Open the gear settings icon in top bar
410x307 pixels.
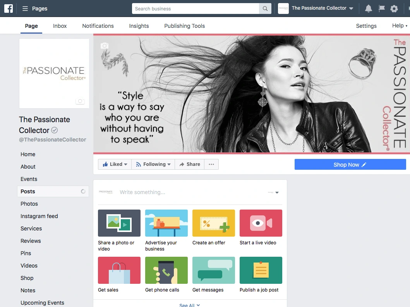[394, 9]
